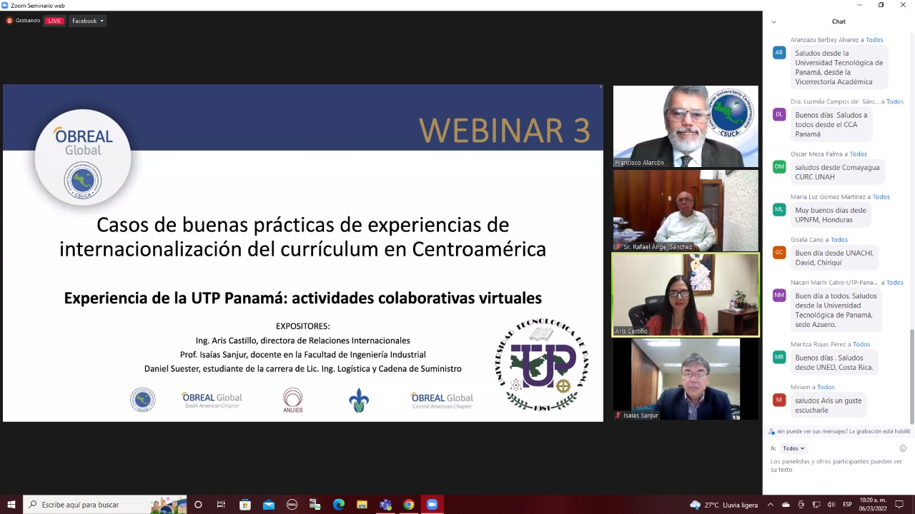The width and height of the screenshot is (915, 514).
Task: Click the Task View taskbar icon
Action: (x=221, y=505)
